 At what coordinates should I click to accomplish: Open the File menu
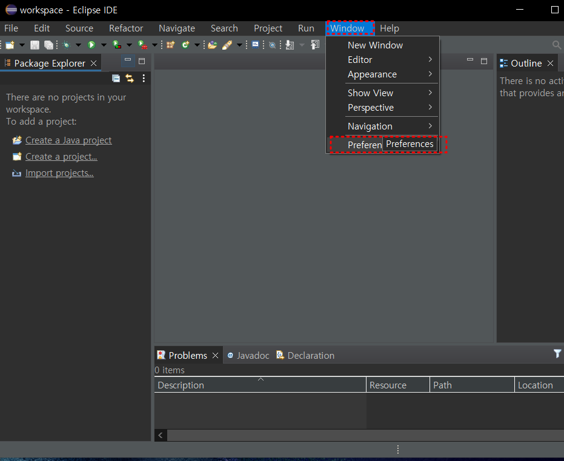tap(11, 28)
